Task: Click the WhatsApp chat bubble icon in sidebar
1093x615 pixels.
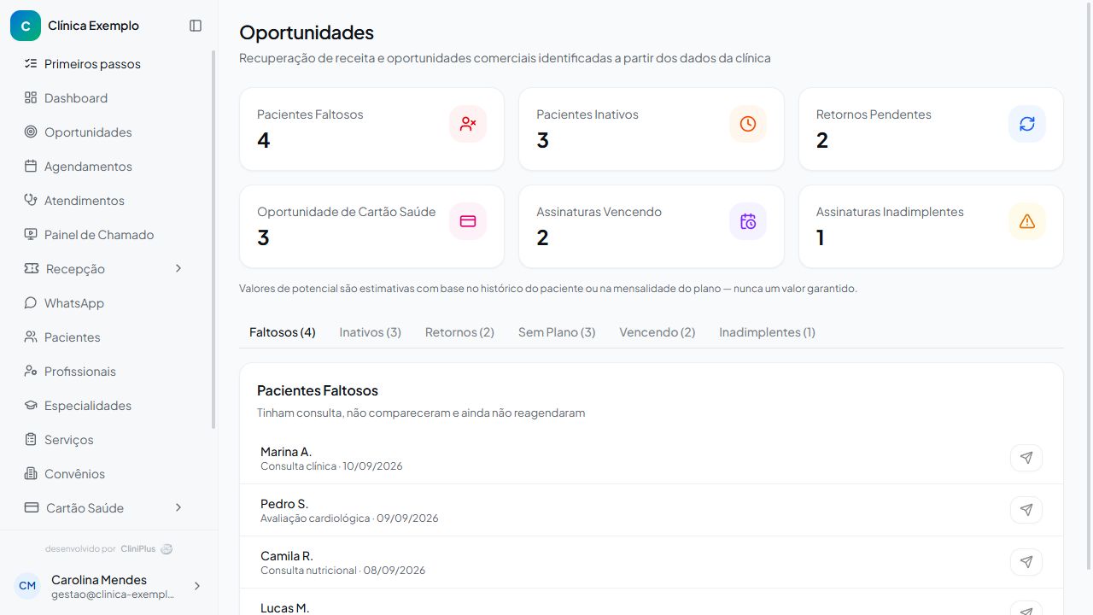Action: click(x=31, y=303)
